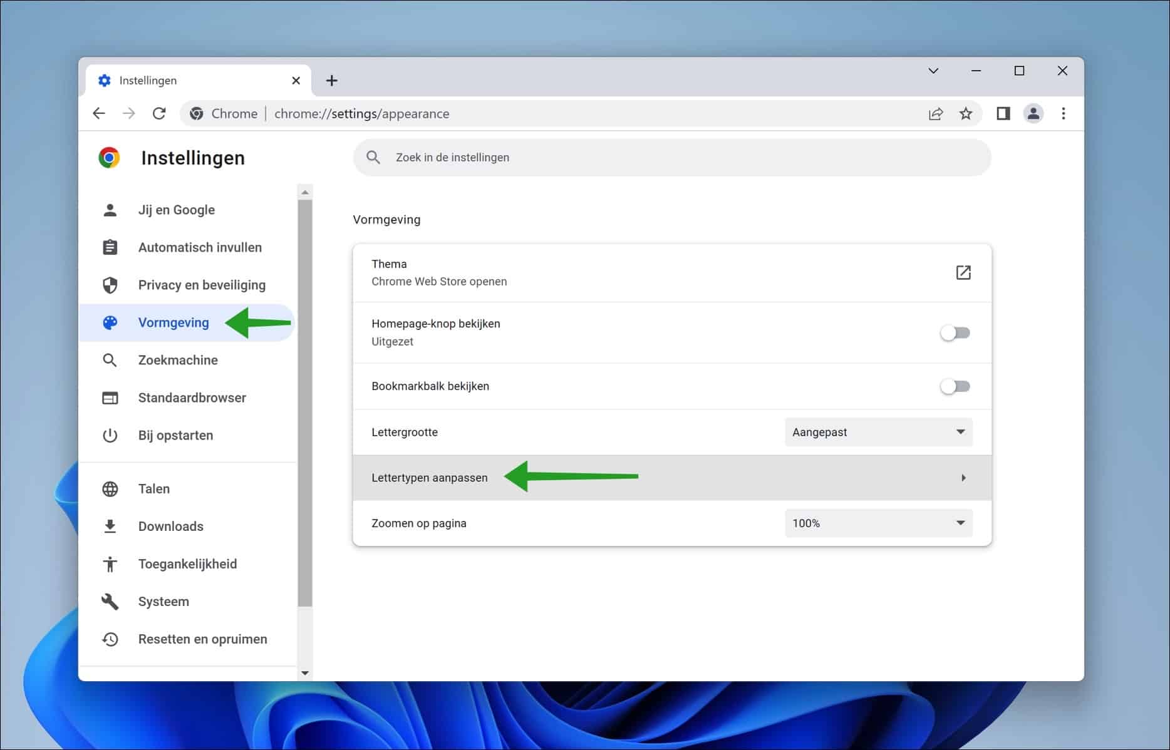Select the Instellingen browser tab

pos(198,80)
